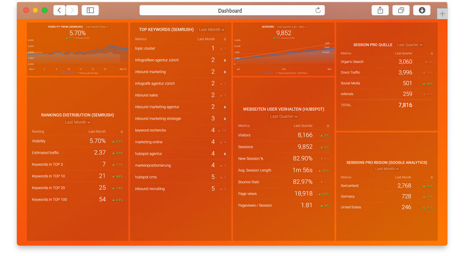The width and height of the screenshot is (467, 256).
Task: Open Sessions Pro Region Last Month dropdown
Action: (x=387, y=169)
